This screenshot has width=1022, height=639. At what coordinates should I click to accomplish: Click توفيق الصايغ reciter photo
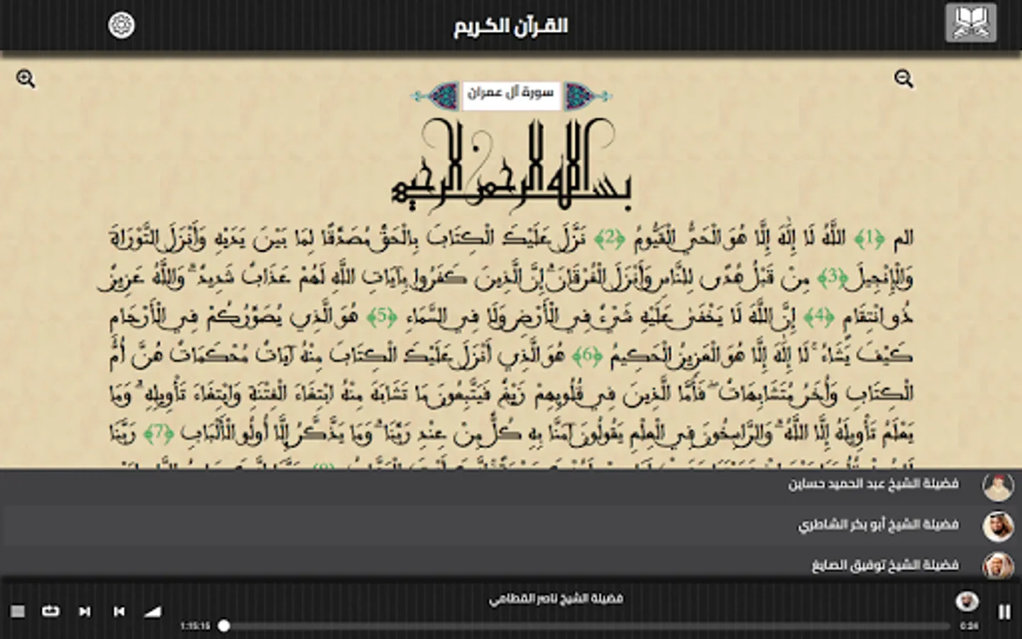pos(997,565)
